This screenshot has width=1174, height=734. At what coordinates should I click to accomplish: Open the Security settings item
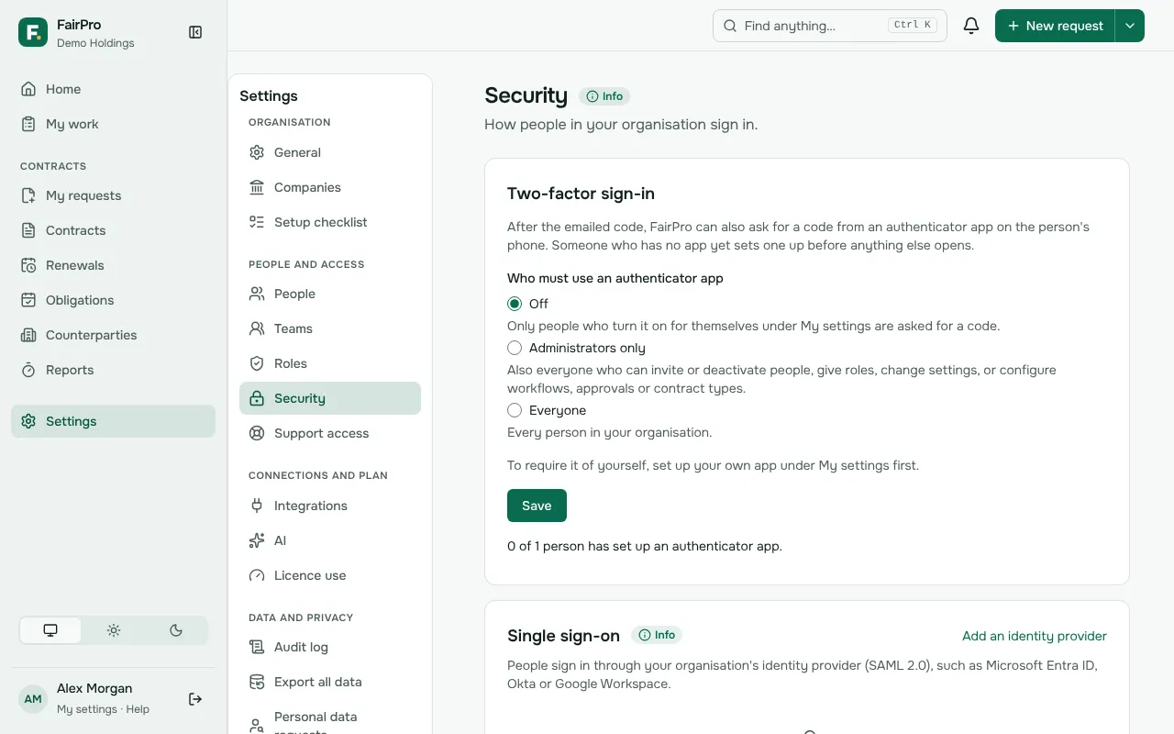pos(330,398)
